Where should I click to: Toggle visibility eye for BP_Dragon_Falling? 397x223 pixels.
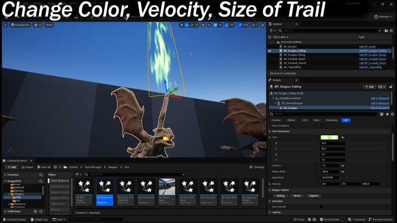tap(270, 51)
